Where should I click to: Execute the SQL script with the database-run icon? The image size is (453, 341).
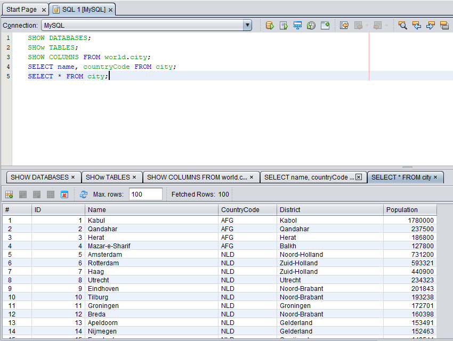pos(270,25)
